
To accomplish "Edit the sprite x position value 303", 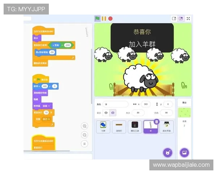I will tap(146, 104).
